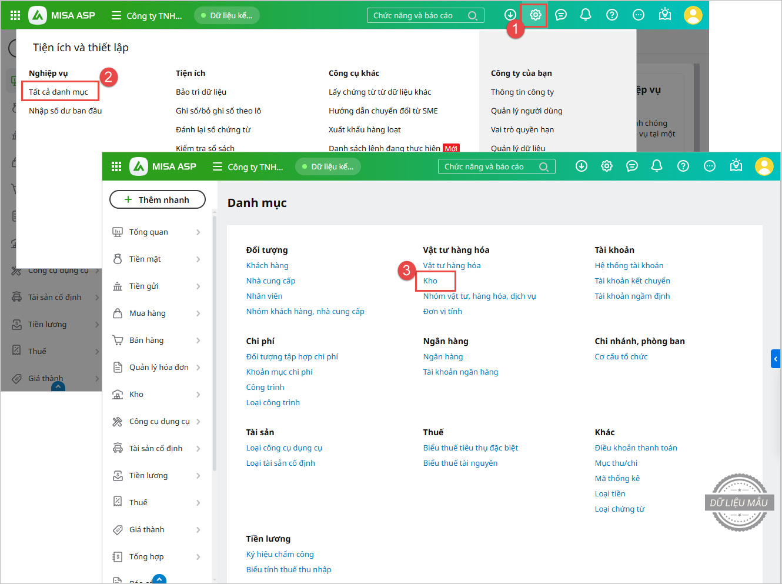Open the settings gear highlighted as step 1
Image resolution: width=782 pixels, height=584 pixels.
click(x=535, y=15)
